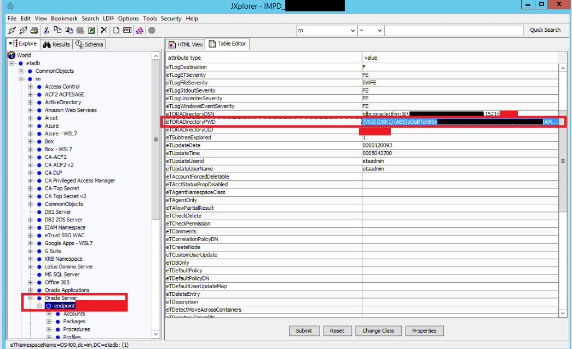Viewport: 572px width, 349px height.
Task: Switch to the Schema tab
Action: [x=89, y=44]
